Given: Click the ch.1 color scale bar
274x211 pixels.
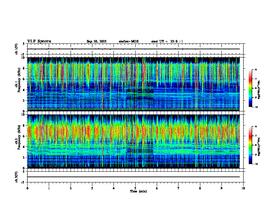Looking at the screenshot, I should point(250,88).
